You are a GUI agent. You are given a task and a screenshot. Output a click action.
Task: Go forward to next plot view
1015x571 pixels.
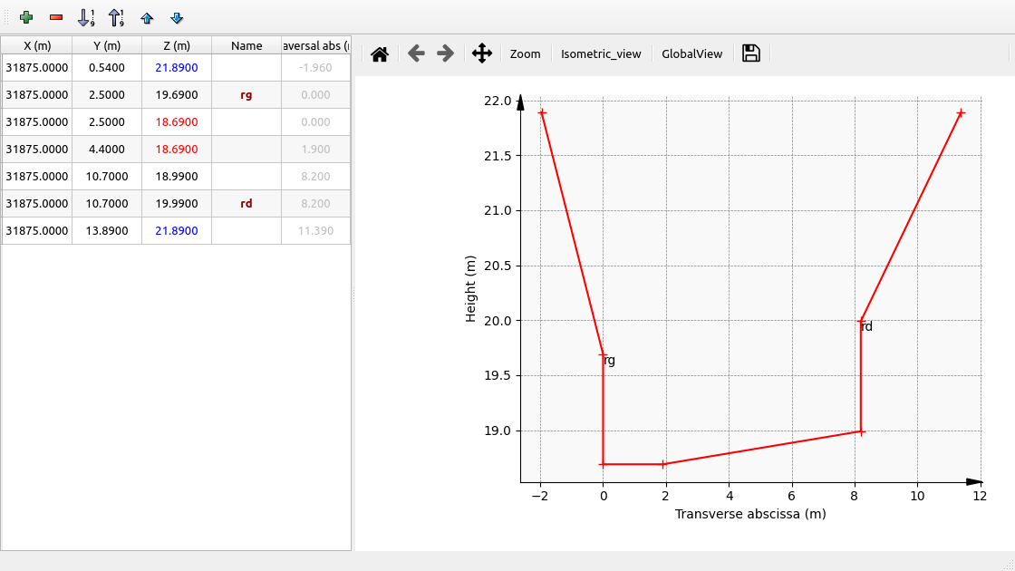[x=445, y=53]
